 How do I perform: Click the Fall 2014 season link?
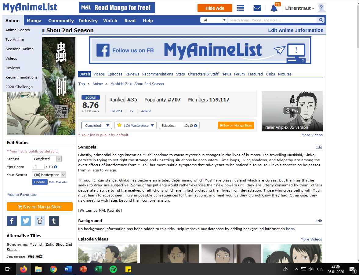(116, 111)
